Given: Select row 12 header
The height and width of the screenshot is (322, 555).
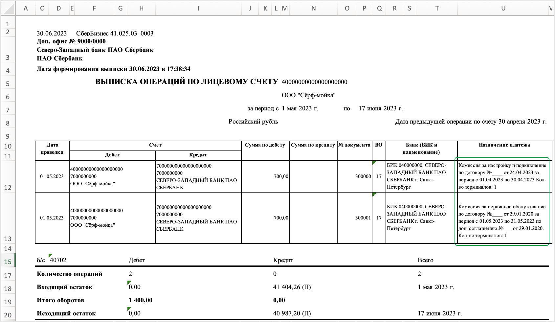Looking at the screenshot, I should (8, 188).
